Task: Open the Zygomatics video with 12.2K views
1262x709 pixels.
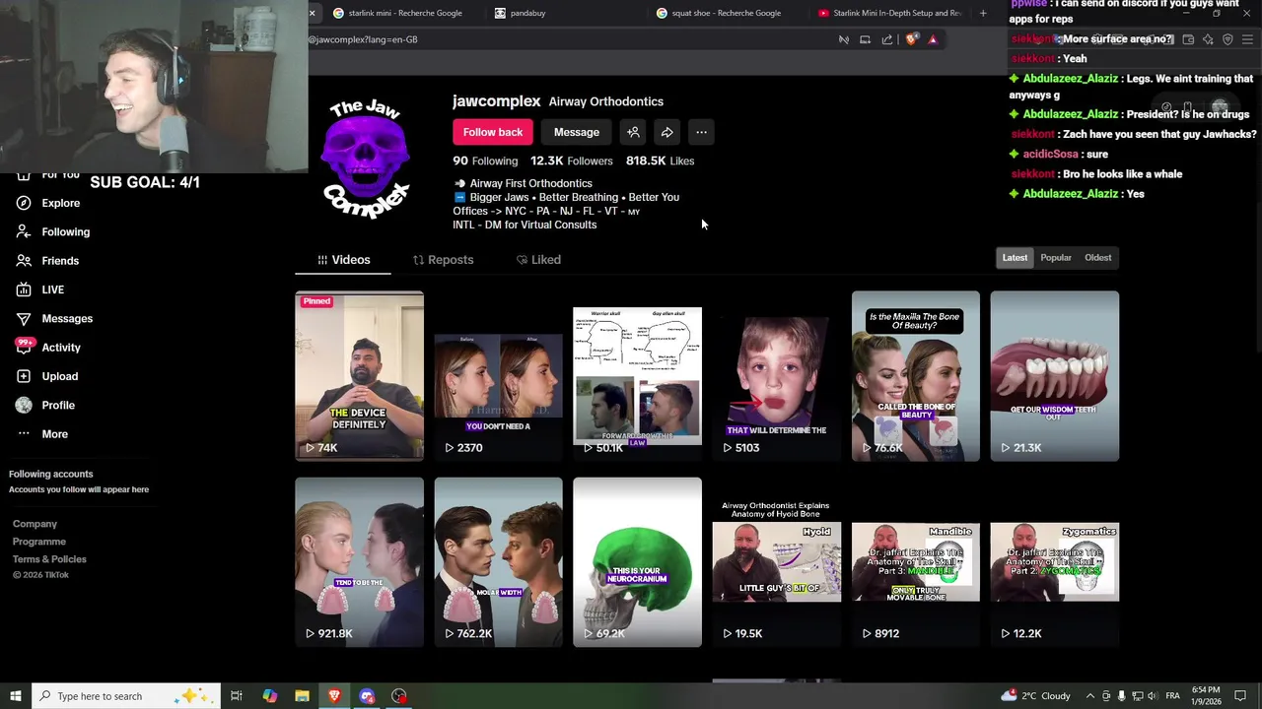Action: (x=1055, y=562)
